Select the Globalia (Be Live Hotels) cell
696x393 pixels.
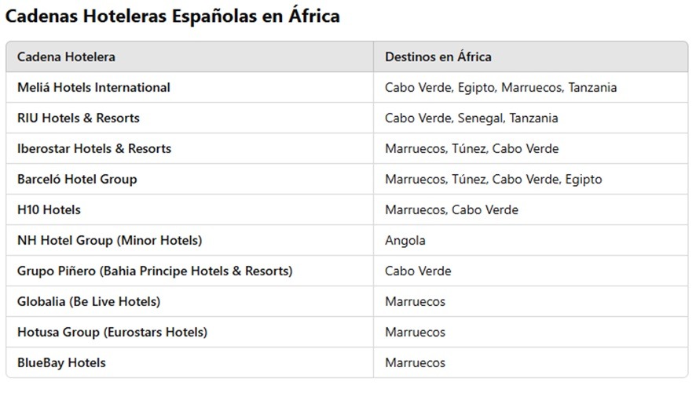click(x=189, y=301)
